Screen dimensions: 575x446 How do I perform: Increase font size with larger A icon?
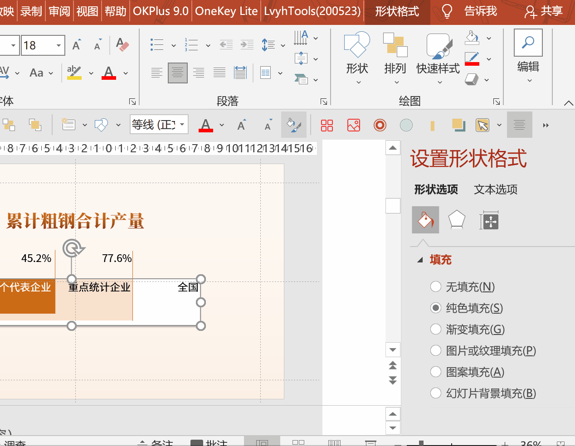coord(77,45)
